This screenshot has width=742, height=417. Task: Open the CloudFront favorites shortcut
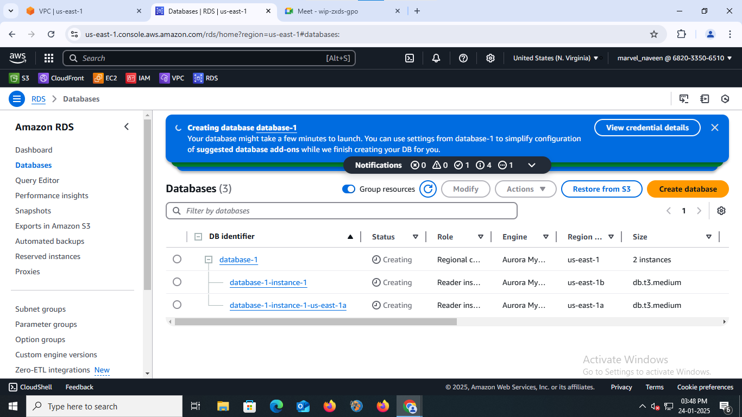click(x=61, y=78)
